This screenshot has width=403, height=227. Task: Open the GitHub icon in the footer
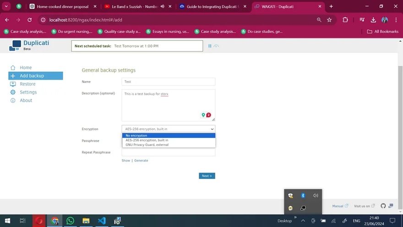coord(383,206)
